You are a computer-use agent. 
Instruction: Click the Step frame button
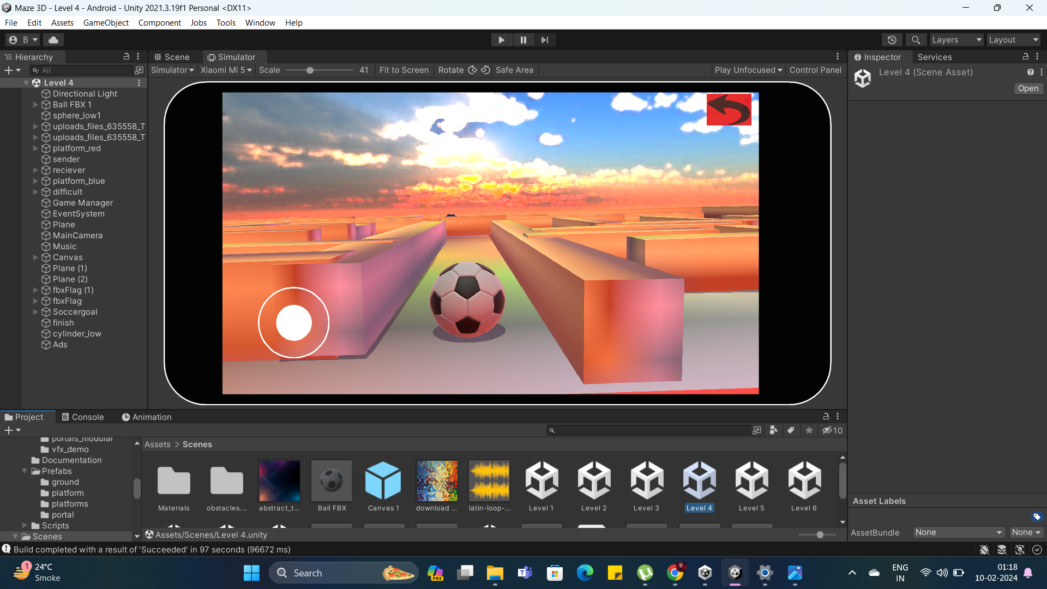click(x=544, y=40)
